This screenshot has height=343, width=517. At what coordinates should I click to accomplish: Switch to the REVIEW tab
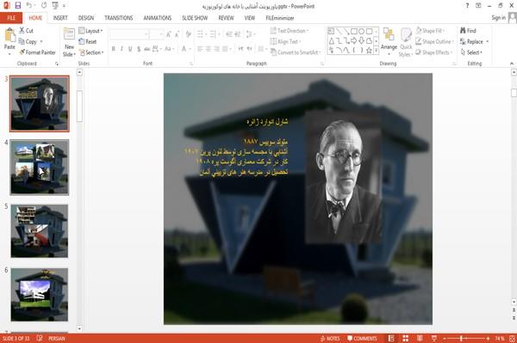(226, 18)
